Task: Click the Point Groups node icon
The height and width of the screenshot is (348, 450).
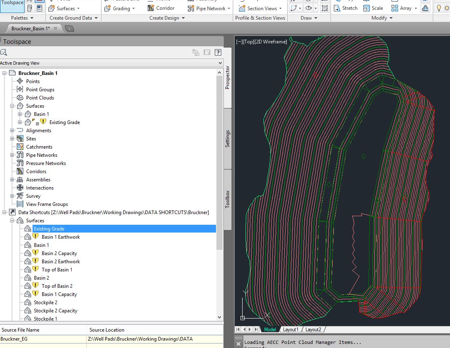Action: click(20, 89)
